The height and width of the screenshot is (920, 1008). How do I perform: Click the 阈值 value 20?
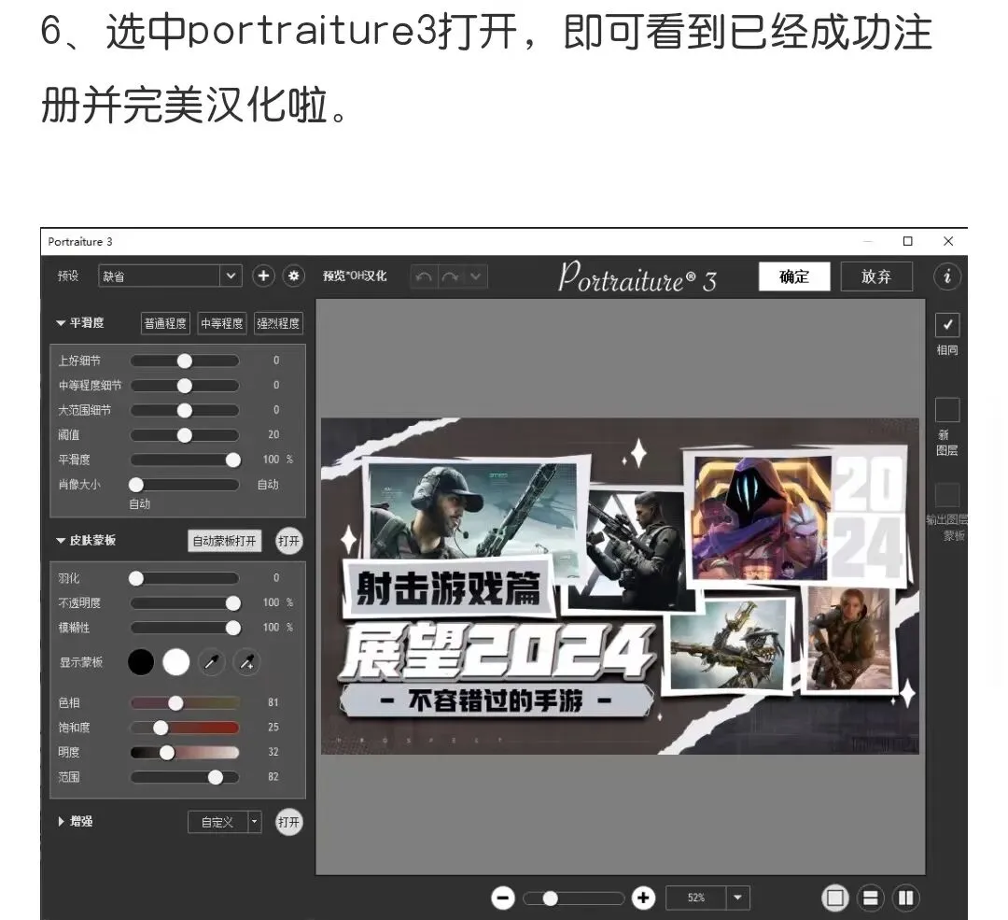(x=273, y=435)
